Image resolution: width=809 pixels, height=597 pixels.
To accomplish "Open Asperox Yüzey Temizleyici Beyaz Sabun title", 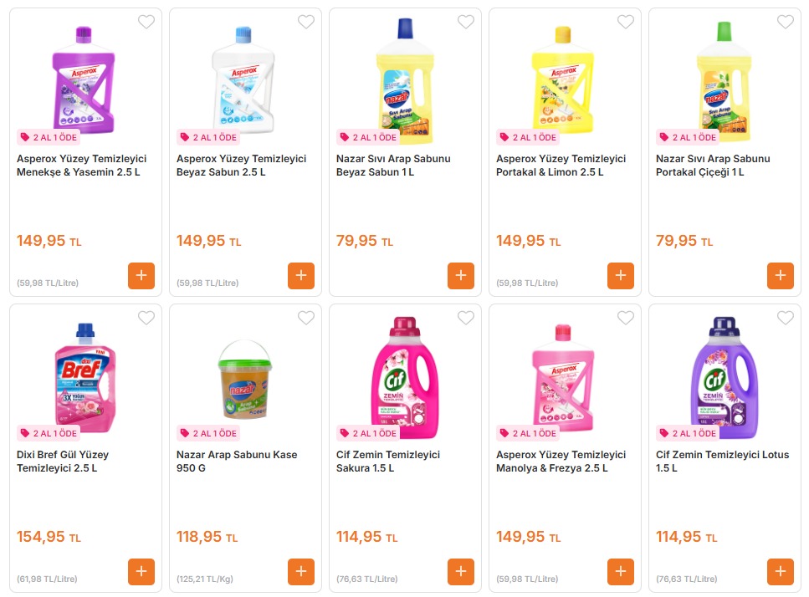I will click(241, 166).
